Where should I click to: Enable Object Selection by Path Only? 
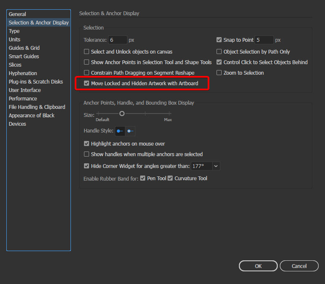click(219, 51)
